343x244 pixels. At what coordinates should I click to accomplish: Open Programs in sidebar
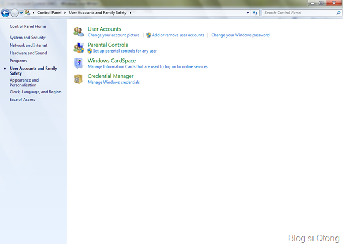(x=18, y=61)
